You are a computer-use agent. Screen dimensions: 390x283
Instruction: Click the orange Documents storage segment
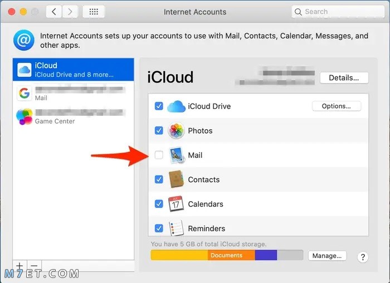pyautogui.click(x=231, y=255)
